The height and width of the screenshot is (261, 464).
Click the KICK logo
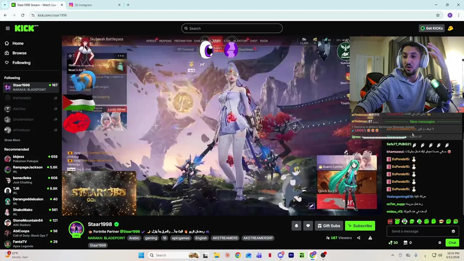pos(26,28)
